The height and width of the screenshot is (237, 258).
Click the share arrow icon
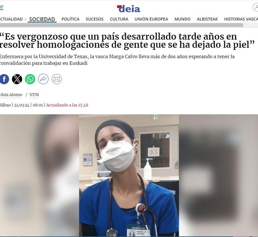click(x=43, y=79)
